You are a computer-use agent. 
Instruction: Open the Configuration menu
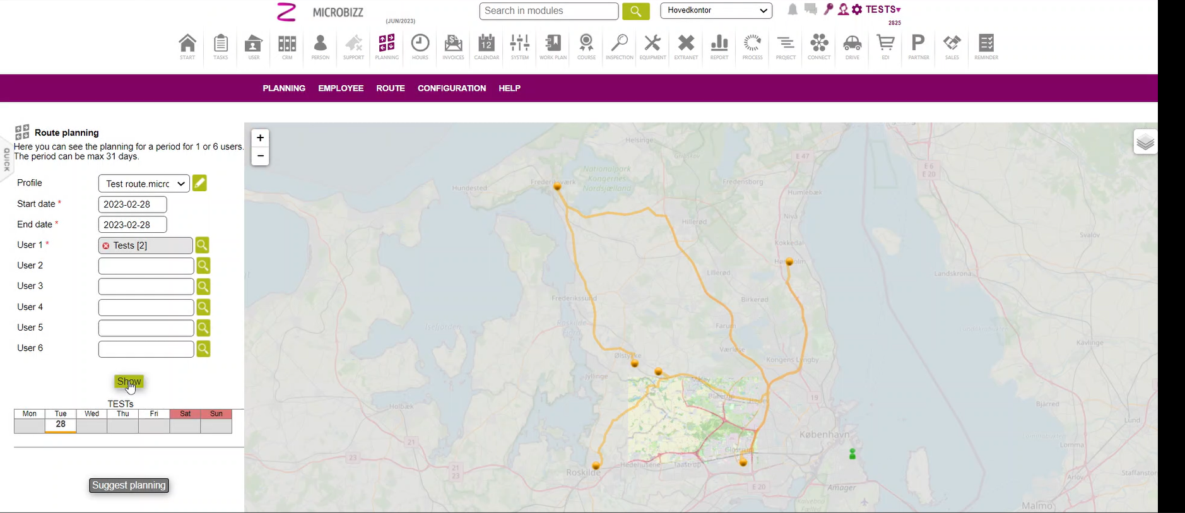point(452,88)
